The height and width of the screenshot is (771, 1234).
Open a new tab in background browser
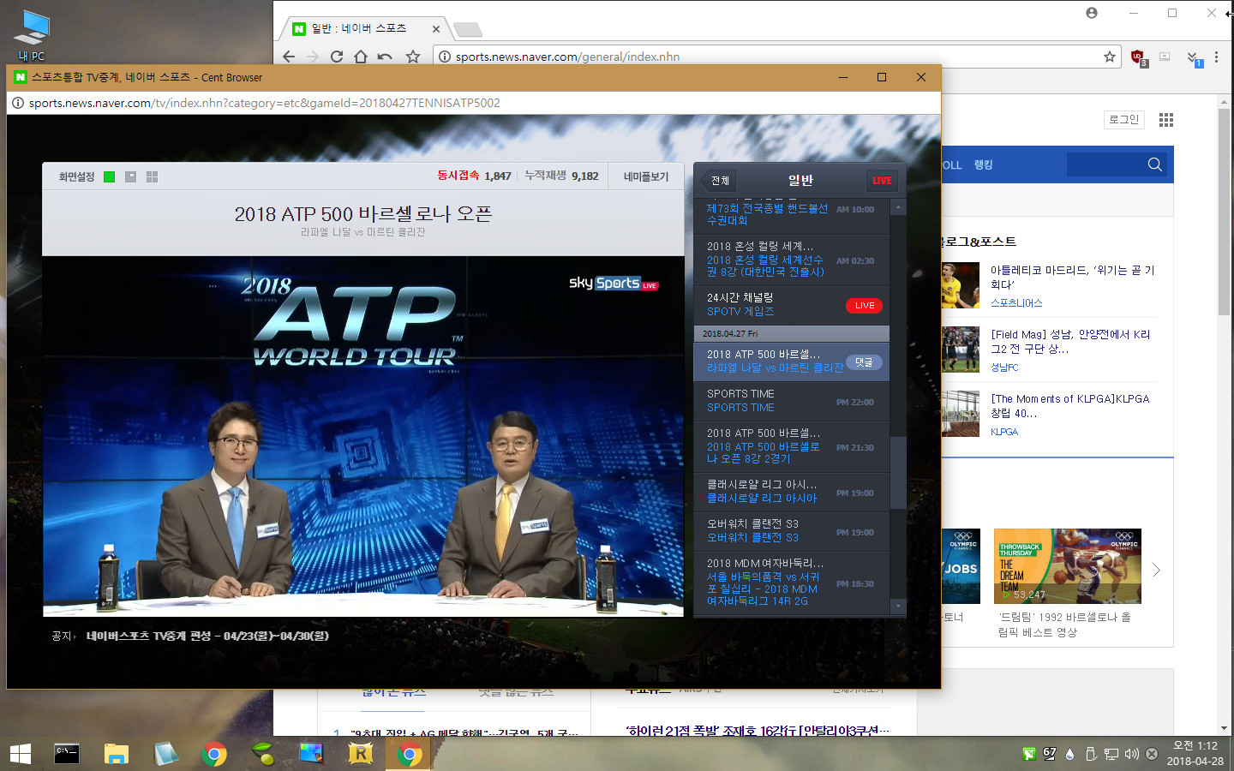(467, 30)
